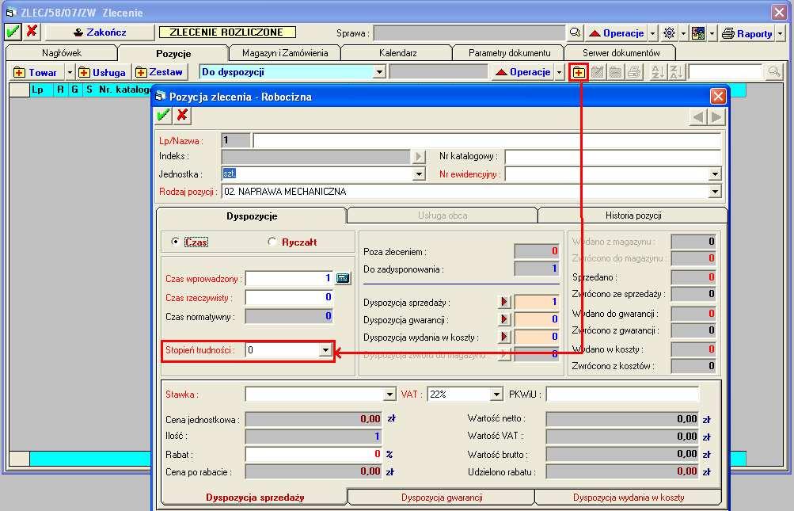Click the search magnifier after the filter box
Viewport: 794px width, 511px height.
773,73
